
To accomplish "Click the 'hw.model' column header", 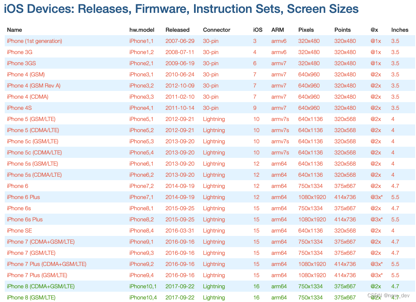I will (142, 30).
